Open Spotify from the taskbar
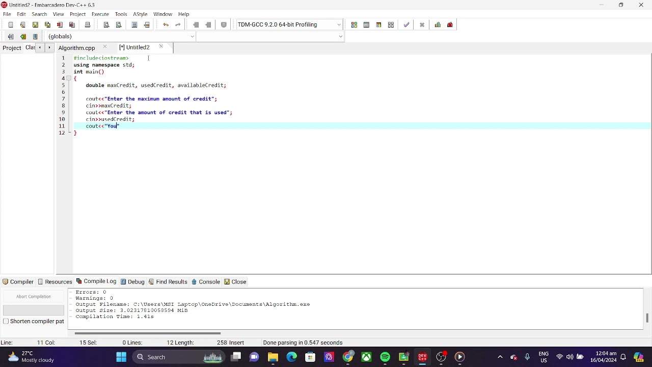 point(385,357)
